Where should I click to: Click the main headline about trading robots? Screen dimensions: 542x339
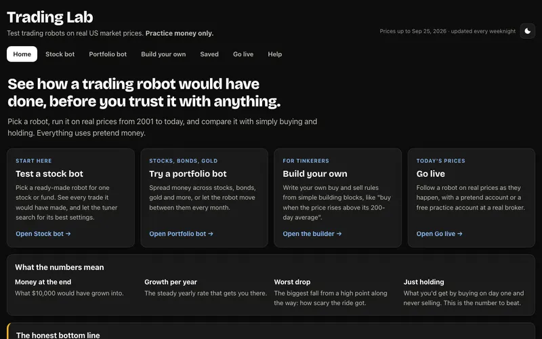[144, 93]
